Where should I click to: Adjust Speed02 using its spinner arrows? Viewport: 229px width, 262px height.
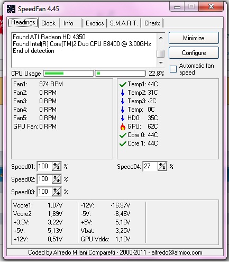coord(57,179)
